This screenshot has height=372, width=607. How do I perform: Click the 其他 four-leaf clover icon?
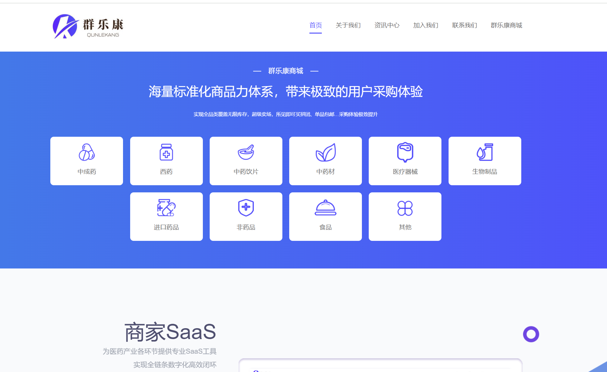pos(405,208)
